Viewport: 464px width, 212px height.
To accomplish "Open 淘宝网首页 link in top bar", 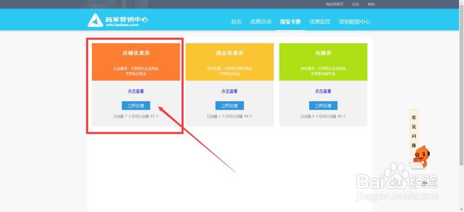I will coord(335,5).
